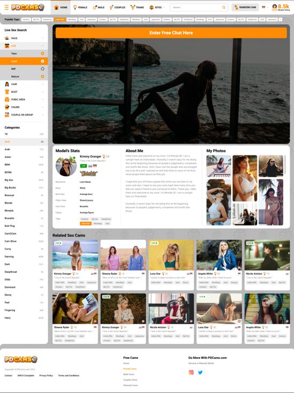The image size is (294, 393).
Task: Open the Privacy Policy footer link
Action: (x=46, y=375)
